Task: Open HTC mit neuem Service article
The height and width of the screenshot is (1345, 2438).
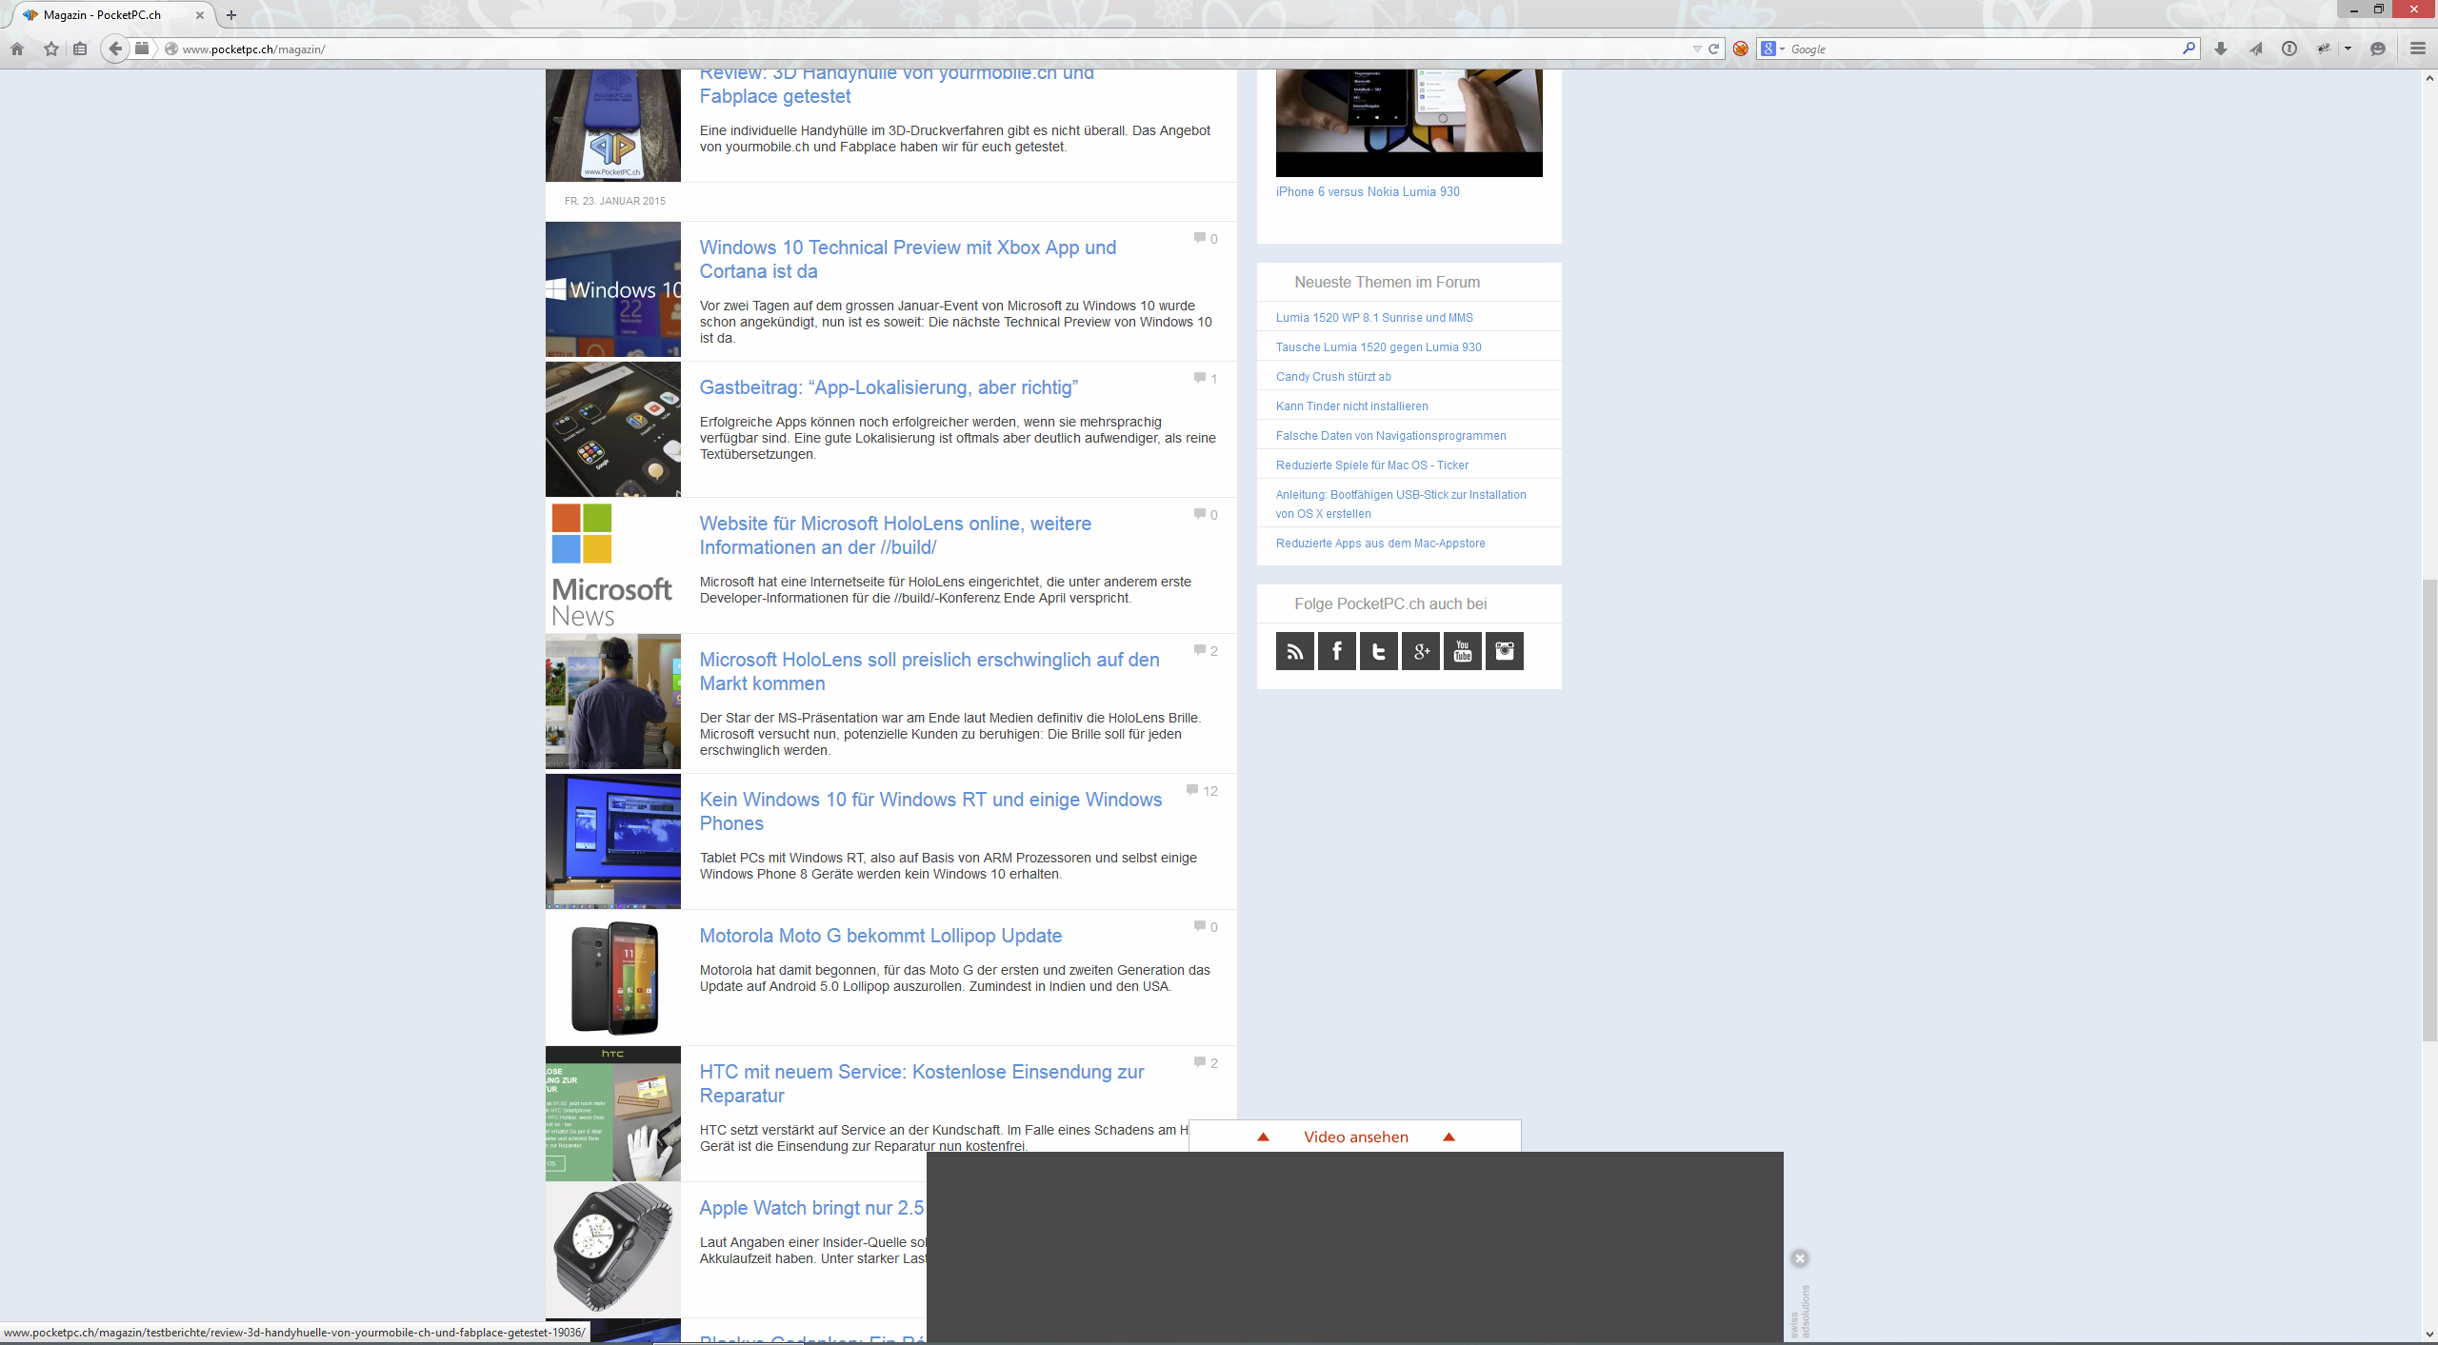Action: click(922, 1083)
